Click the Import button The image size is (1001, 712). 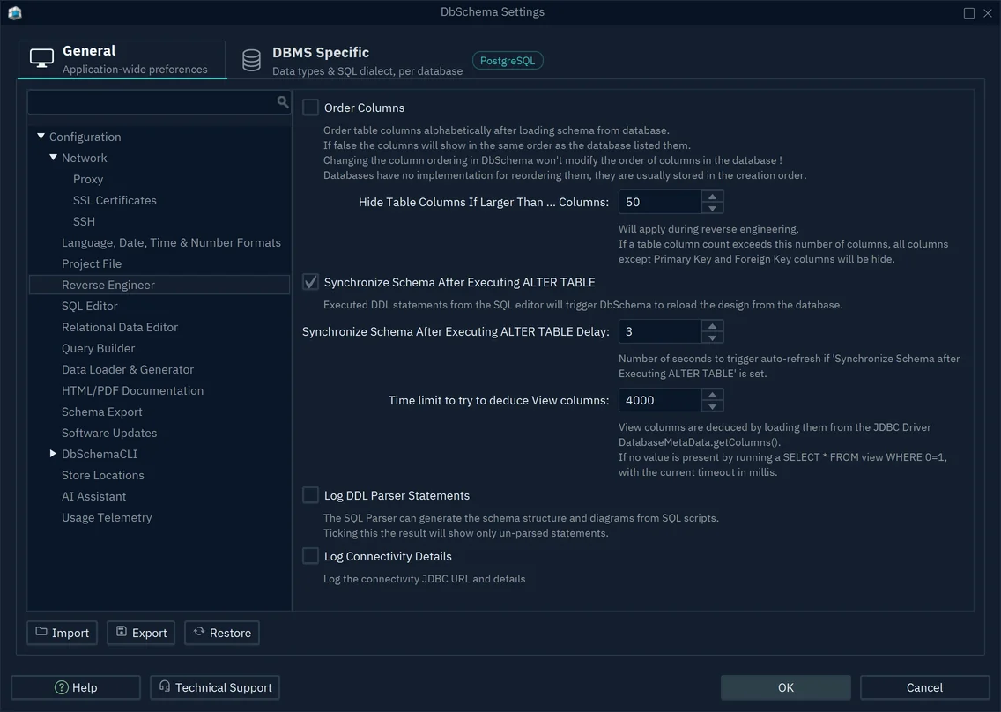[62, 632]
